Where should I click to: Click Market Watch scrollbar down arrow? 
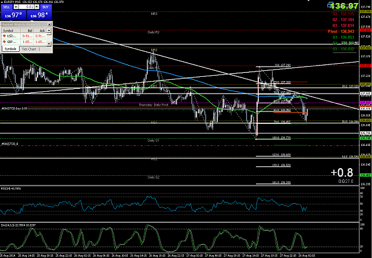pyautogui.click(x=49, y=43)
